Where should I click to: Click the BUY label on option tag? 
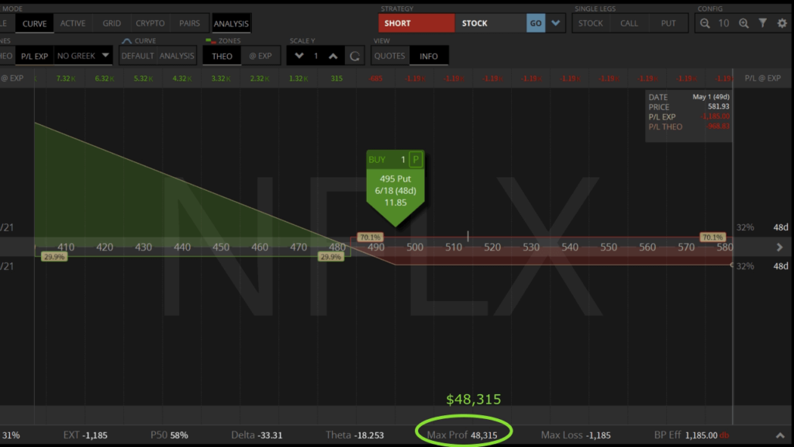[377, 160]
